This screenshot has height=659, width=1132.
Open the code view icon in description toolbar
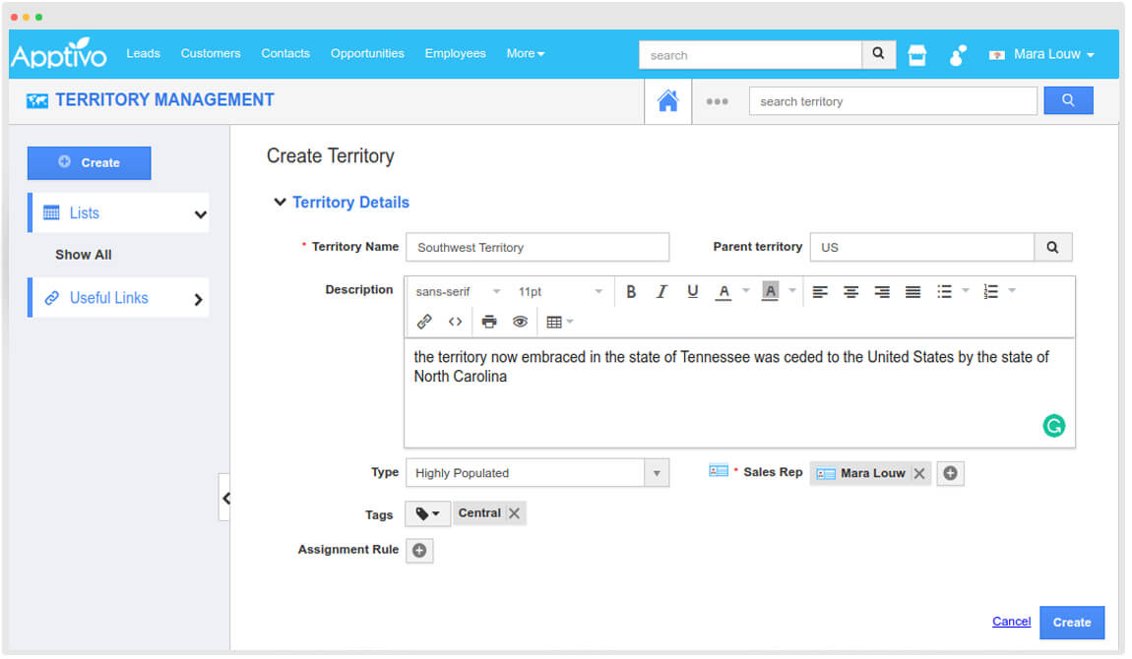point(455,321)
